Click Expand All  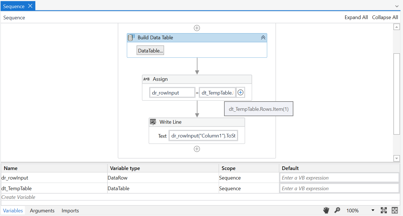pyautogui.click(x=356, y=17)
